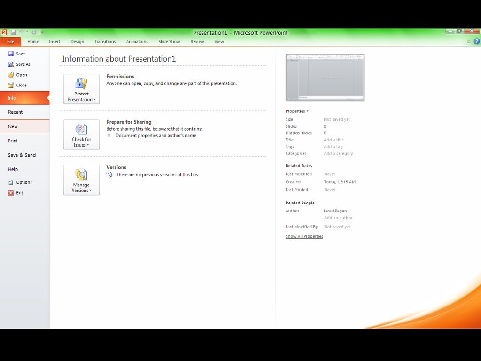
Task: Click the Add a category field
Action: [x=338, y=153]
